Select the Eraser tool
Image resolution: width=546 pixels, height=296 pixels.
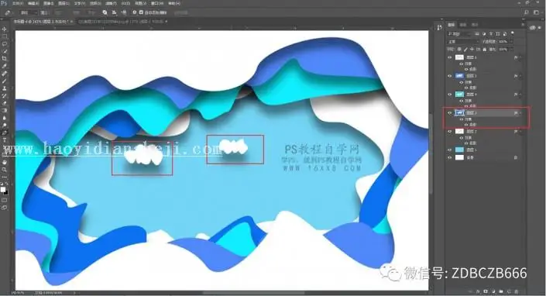click(5, 103)
